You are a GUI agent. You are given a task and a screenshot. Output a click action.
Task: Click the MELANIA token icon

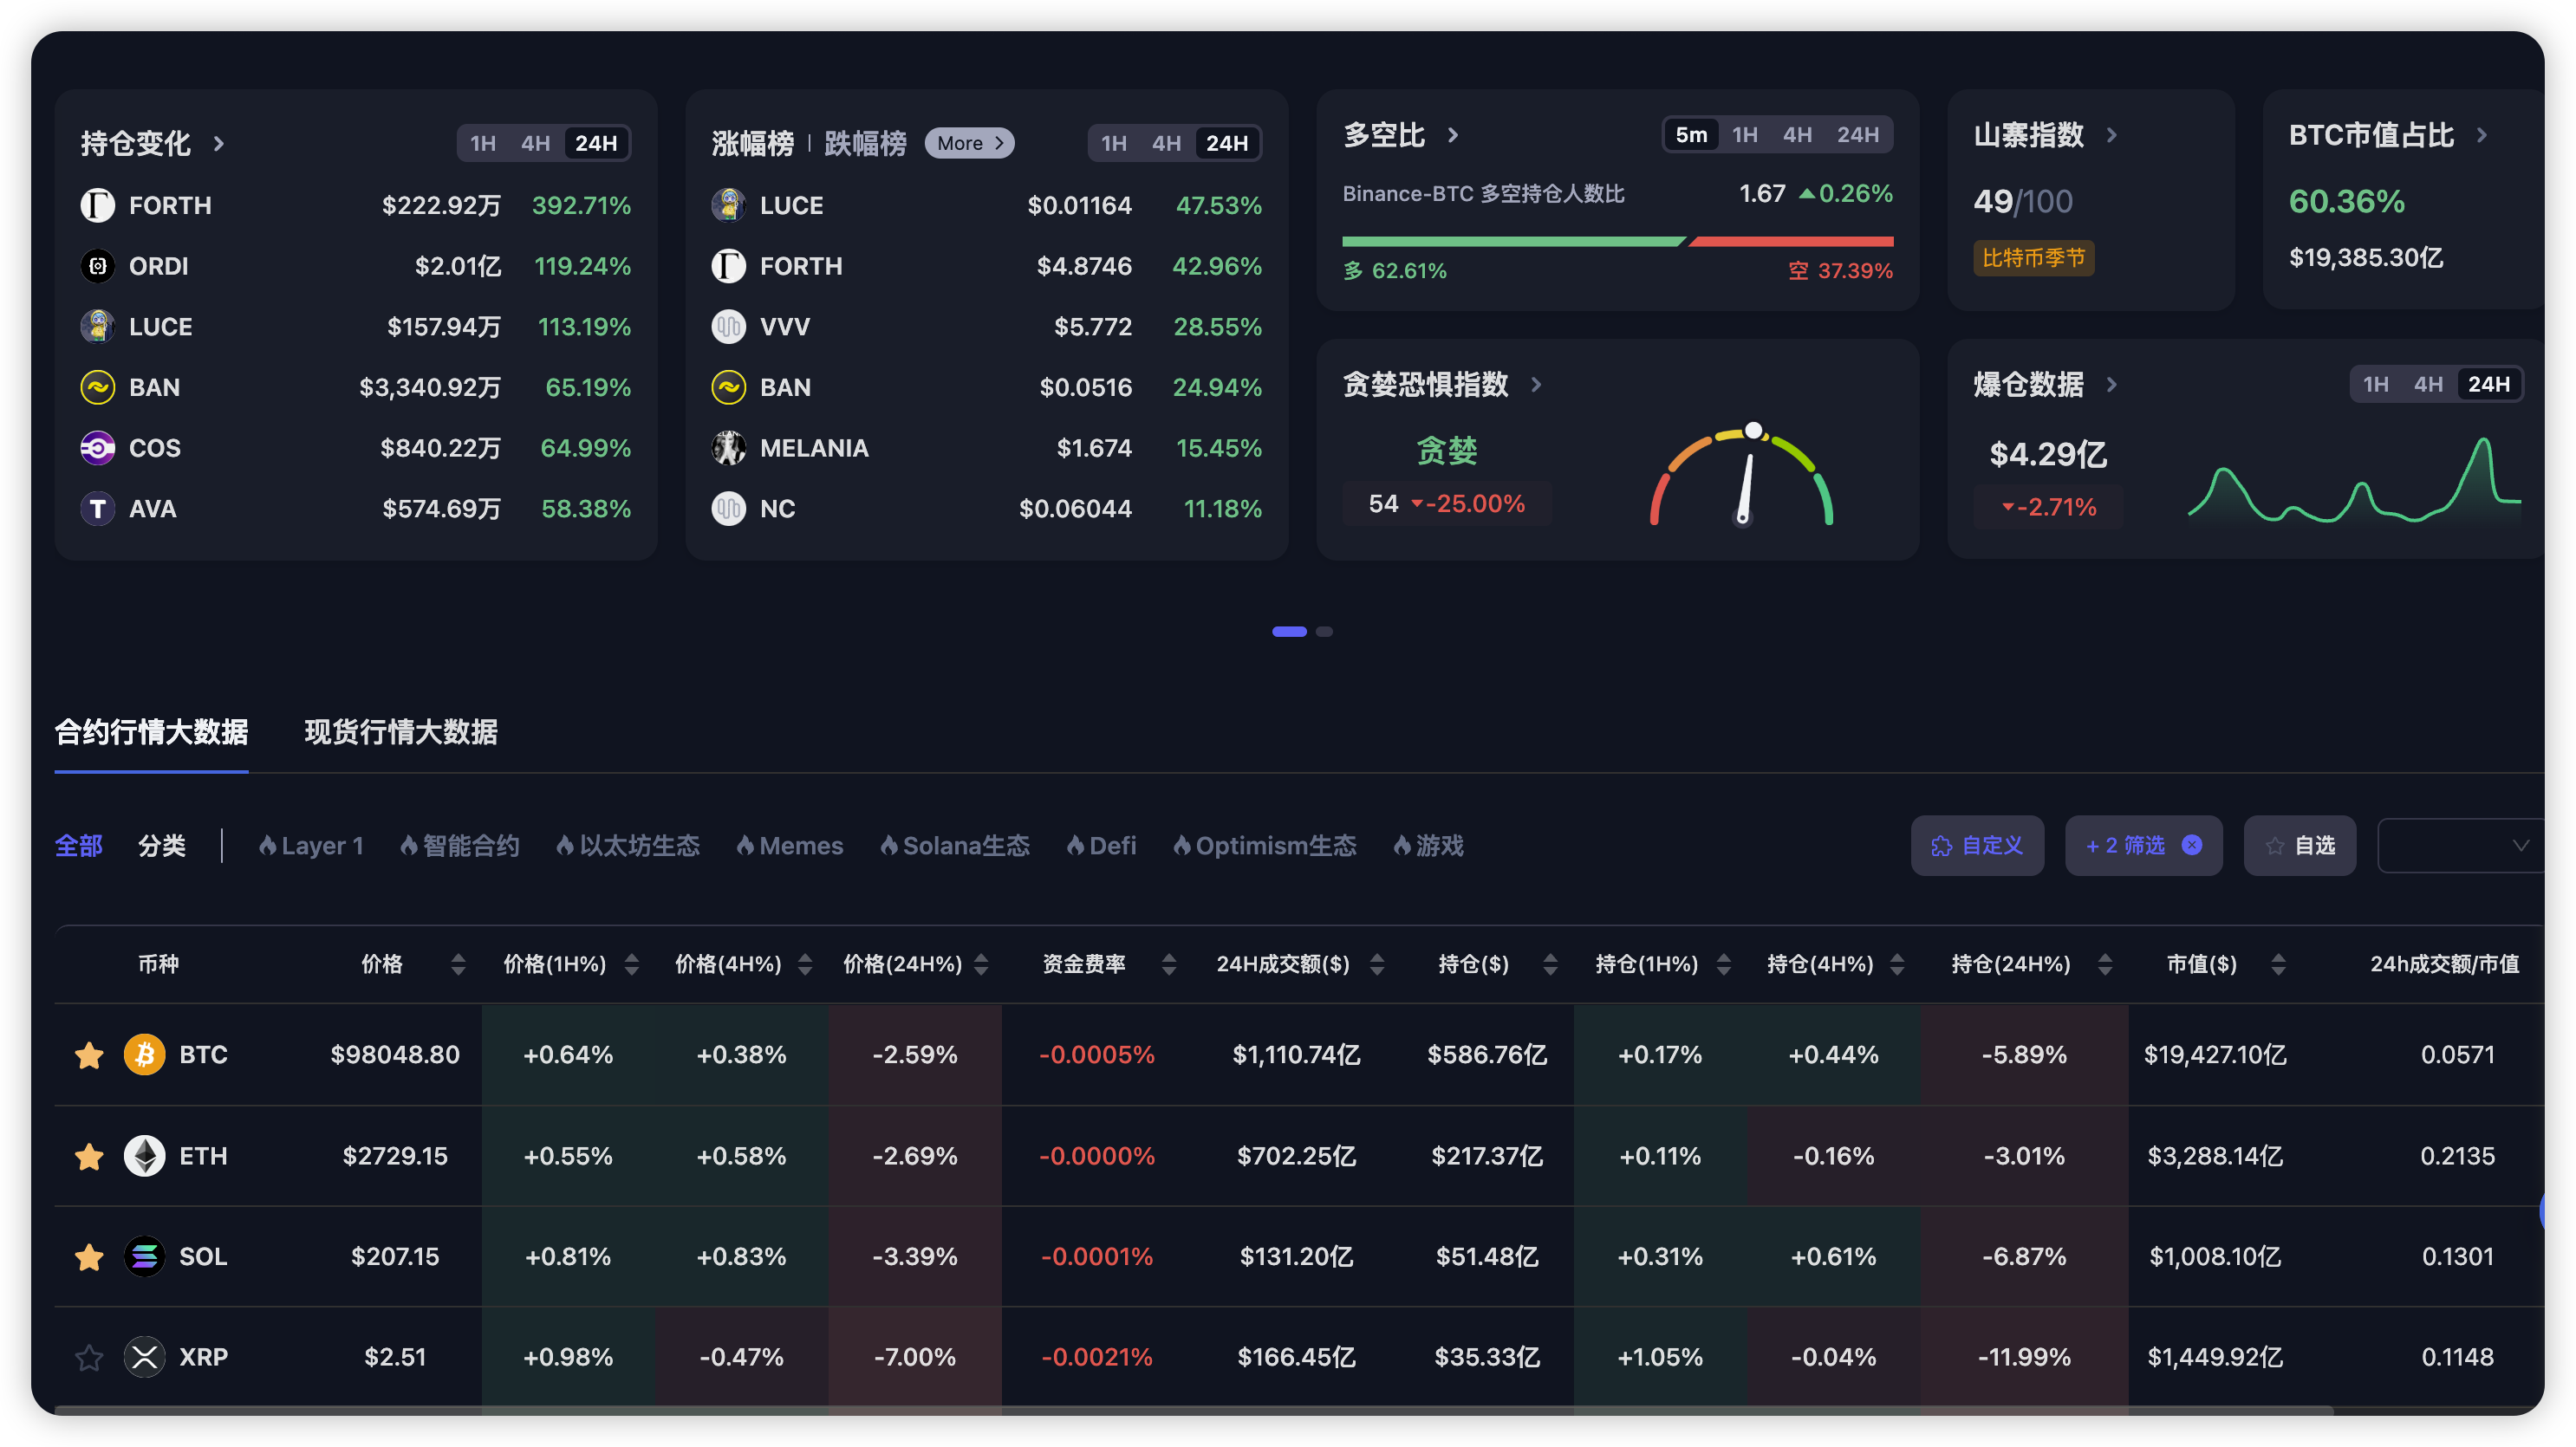(728, 448)
